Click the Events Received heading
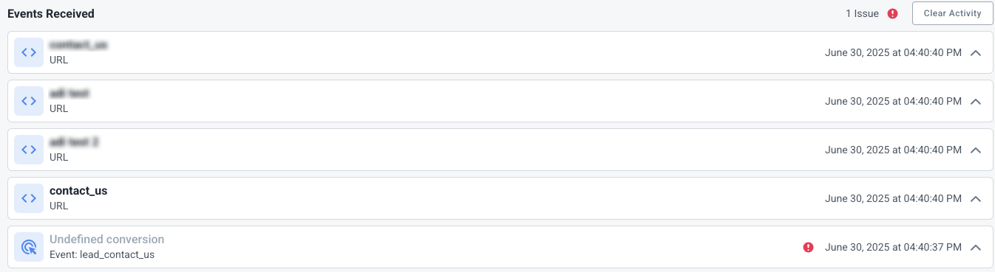Screen dimensions: 995x272 [51, 14]
